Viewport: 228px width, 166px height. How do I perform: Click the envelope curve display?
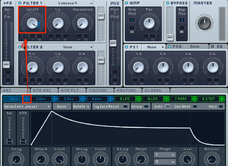point(128,128)
